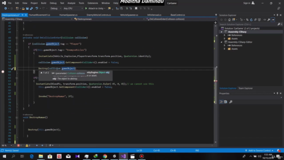Toggle Show All Files in Solution Explorer

click(259, 20)
